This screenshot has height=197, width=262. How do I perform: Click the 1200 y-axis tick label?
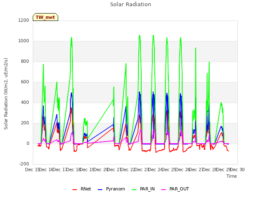(x=24, y=20)
